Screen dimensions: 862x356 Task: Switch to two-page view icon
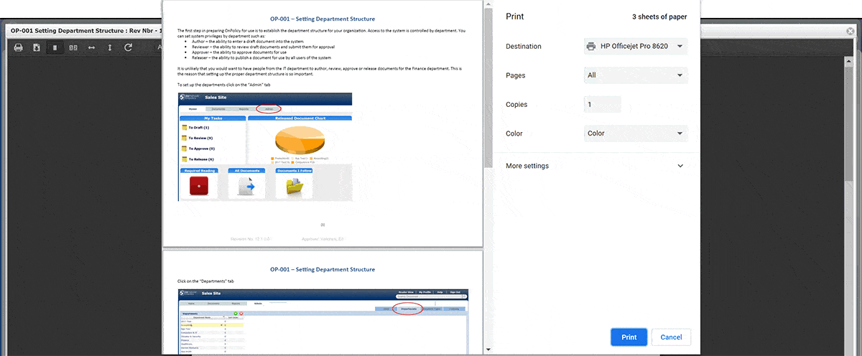tap(73, 47)
